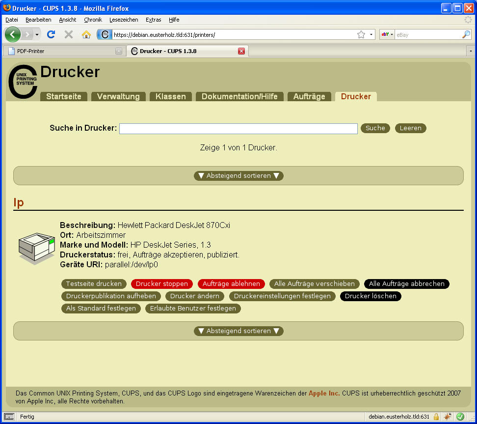Bookmark this page with the star icon
477x424 pixels.
[361, 34]
